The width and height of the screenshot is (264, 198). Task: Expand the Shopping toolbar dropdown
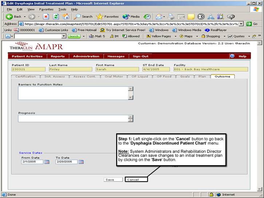[x=223, y=36]
